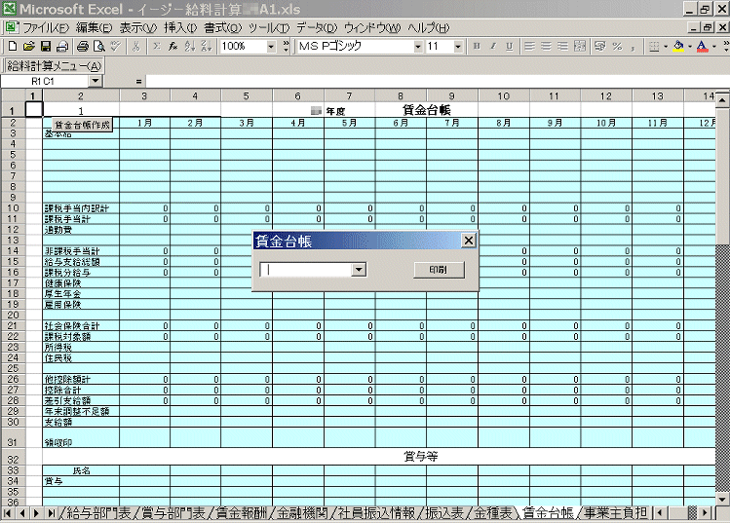Screen dimensions: 730x523
Task: Click the Fill Color paint bucket swatch
Action: 679,46
